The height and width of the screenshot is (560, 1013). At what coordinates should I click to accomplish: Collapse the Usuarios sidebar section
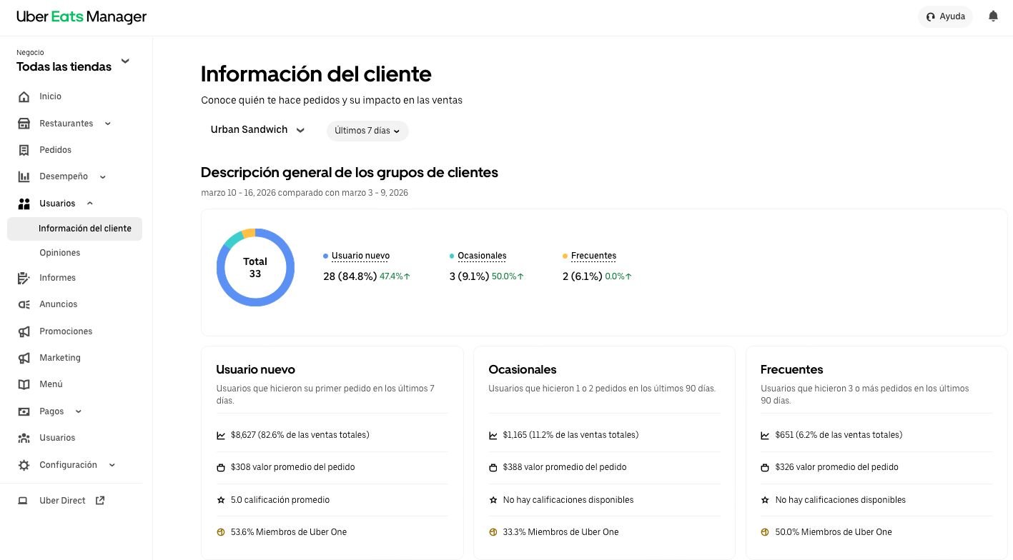click(90, 204)
